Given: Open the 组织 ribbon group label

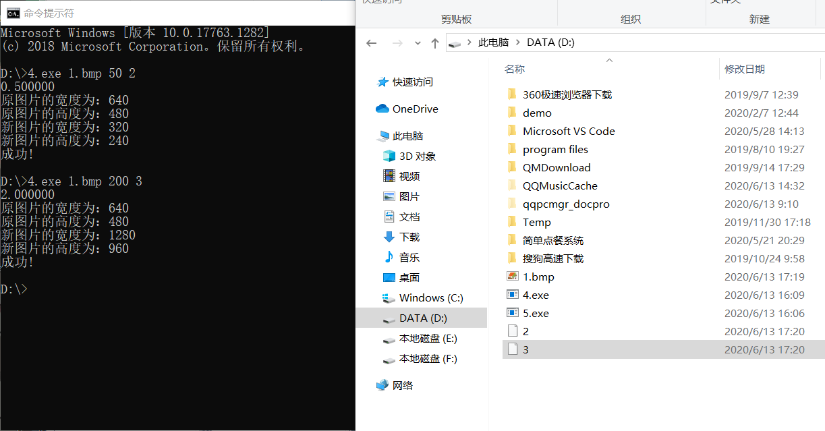Looking at the screenshot, I should pos(630,19).
